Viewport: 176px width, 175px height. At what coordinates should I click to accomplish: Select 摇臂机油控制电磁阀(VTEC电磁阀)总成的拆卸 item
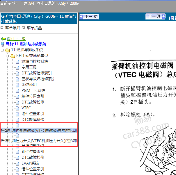39,131
